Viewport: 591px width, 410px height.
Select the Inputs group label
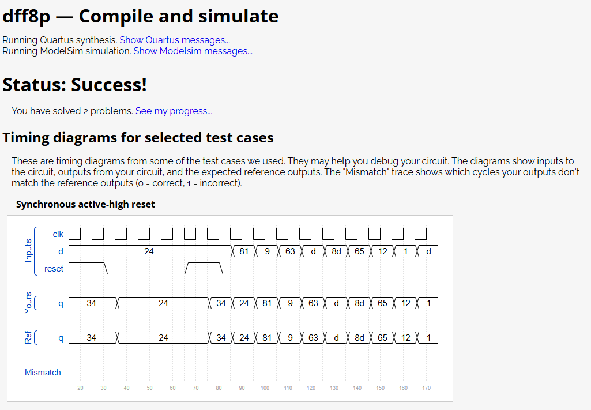28,251
